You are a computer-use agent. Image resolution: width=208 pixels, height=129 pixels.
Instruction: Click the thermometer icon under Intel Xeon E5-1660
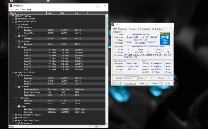pyautogui.click(x=19, y=27)
